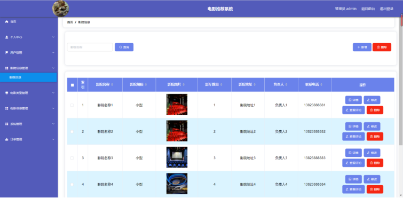
Task: Click the flag icon beside 用户管理
Action: click(7, 53)
